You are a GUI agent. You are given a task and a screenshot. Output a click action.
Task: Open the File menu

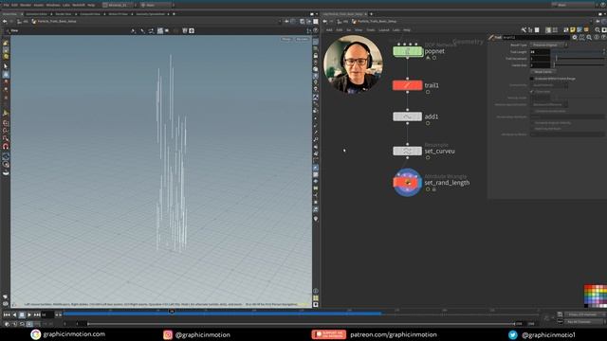click(7, 5)
